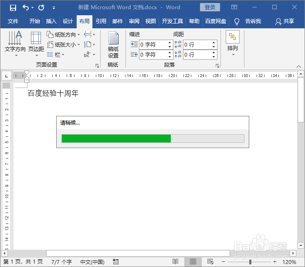
Task: Open the 栏 columns dropdown
Action: [x=55, y=54]
